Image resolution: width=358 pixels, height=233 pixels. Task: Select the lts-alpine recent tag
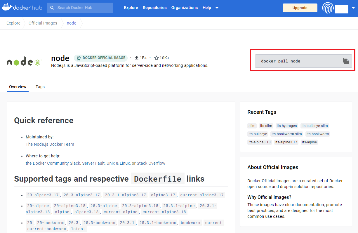[309, 142]
